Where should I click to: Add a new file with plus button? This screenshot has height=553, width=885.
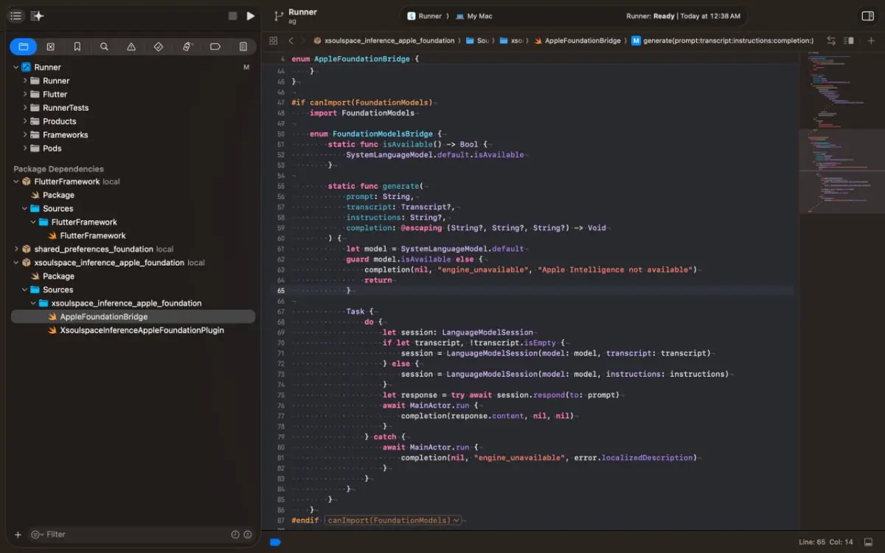point(18,535)
